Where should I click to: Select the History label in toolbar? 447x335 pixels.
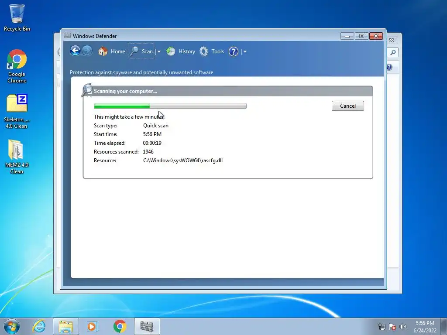[187, 51]
